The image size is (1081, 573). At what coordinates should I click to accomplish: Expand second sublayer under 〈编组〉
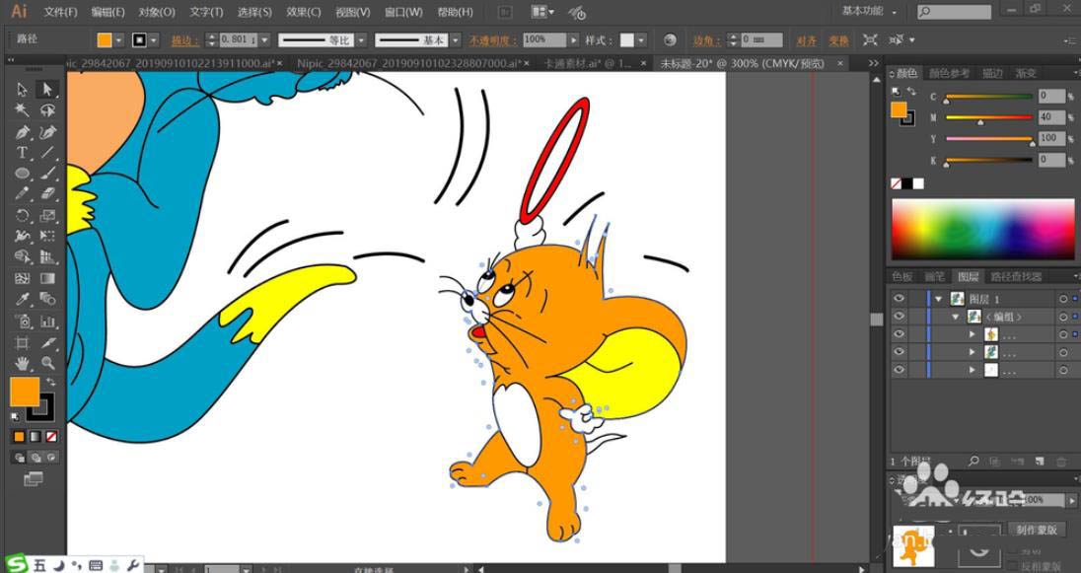(x=973, y=352)
